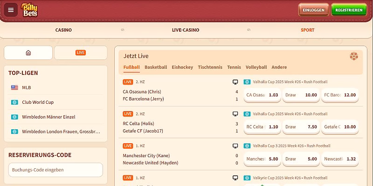Open the hamburger menu
The image size is (373, 186).
(x=11, y=10)
